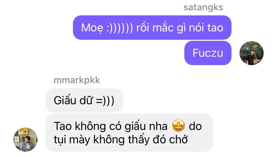Screen dimensions: 277x157
Task: Click the satangks username label
Action: click(203, 7)
